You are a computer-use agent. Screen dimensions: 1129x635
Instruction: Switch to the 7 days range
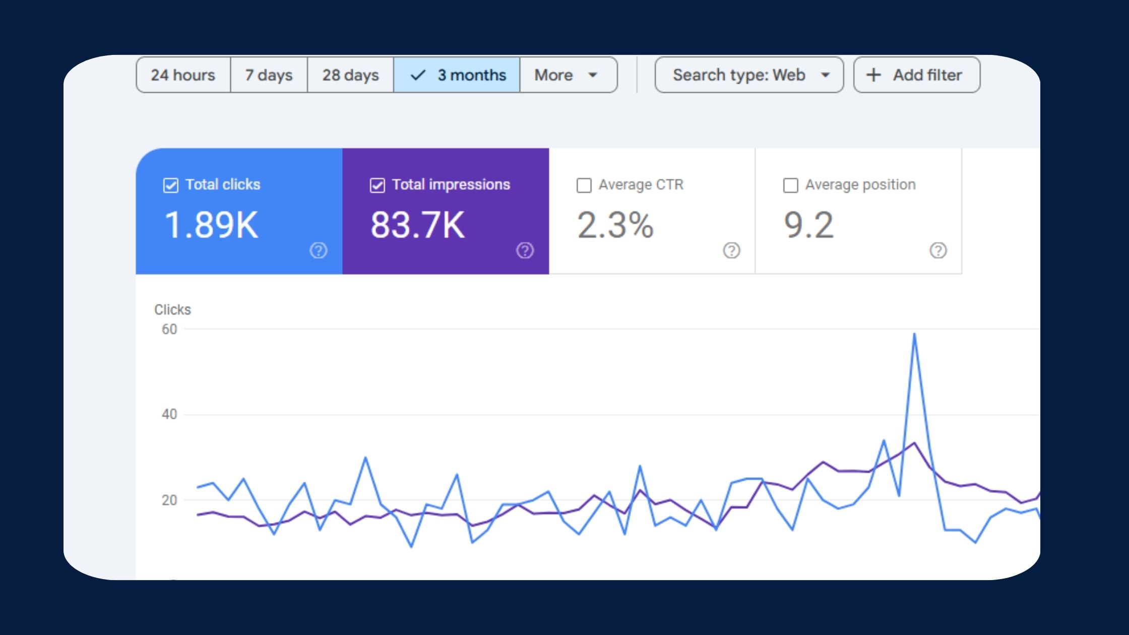[269, 75]
